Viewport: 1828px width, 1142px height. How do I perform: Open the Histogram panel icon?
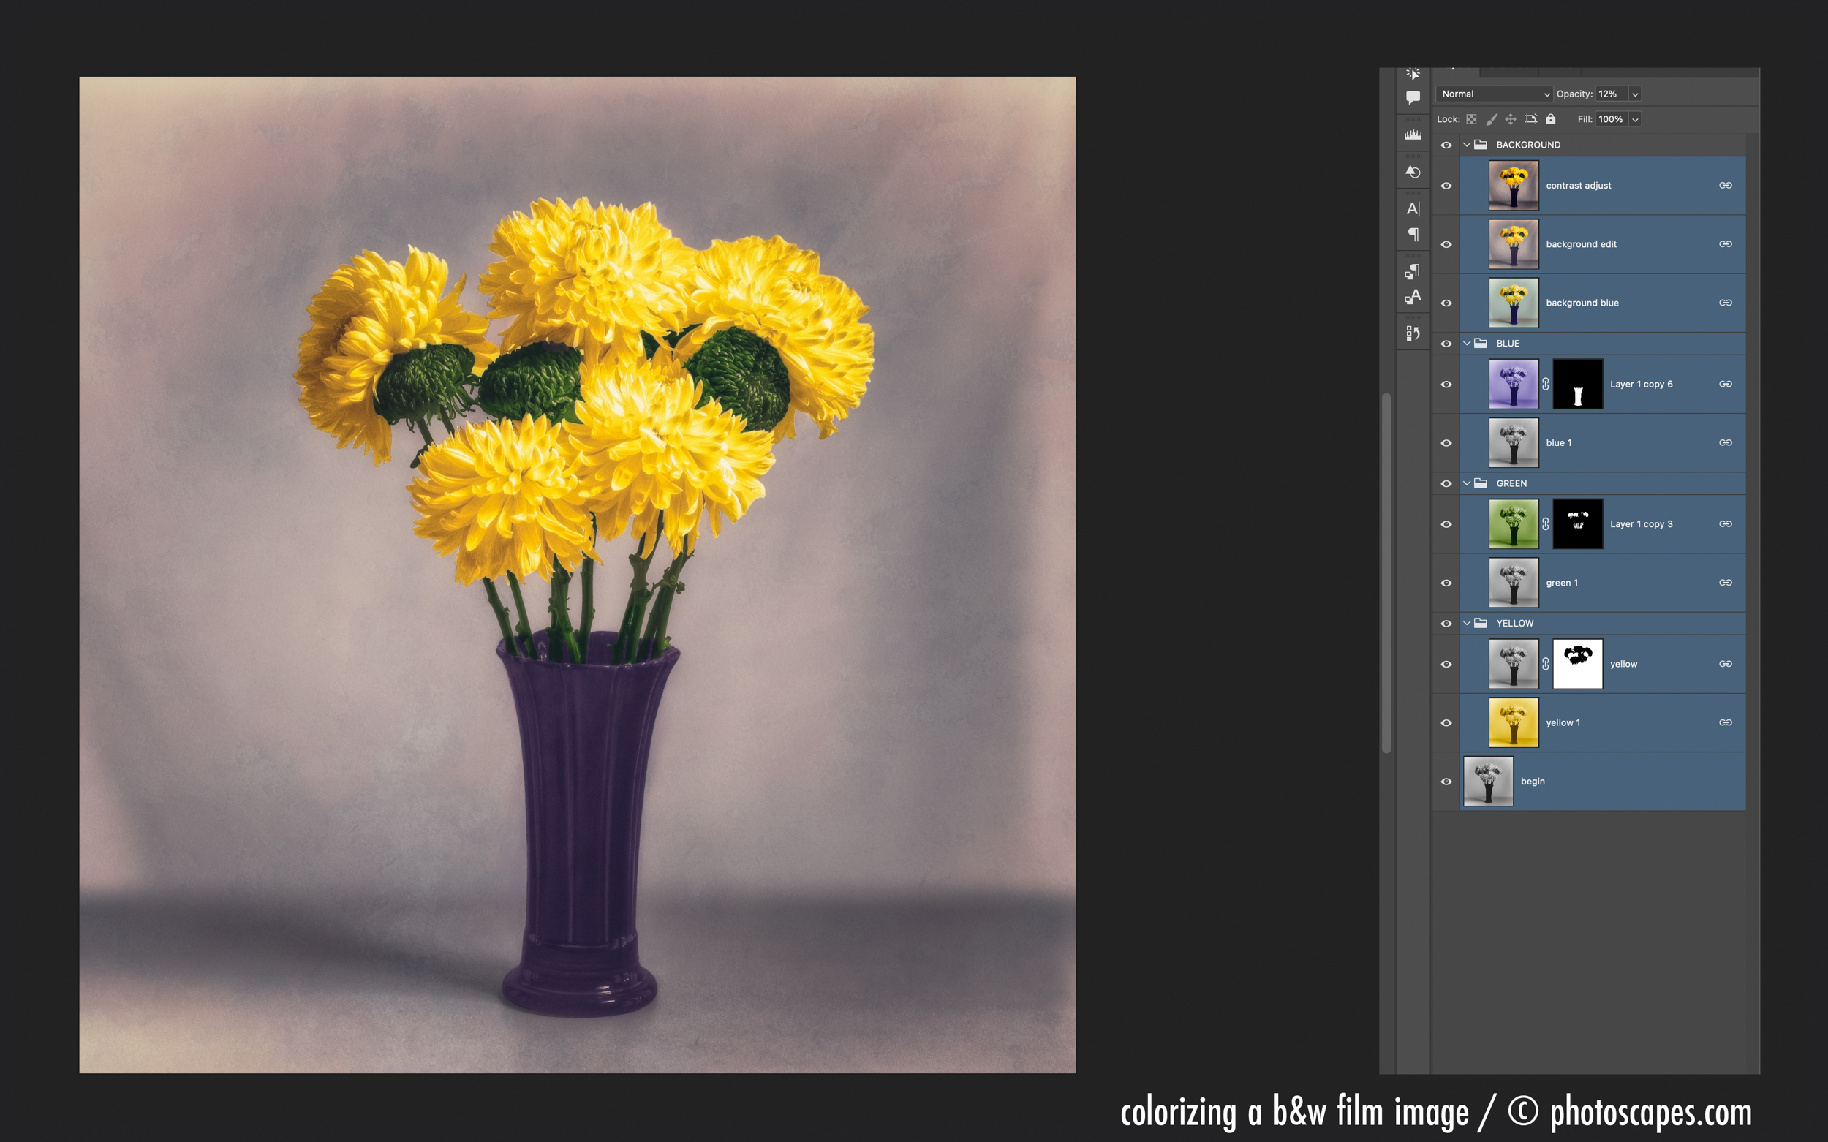click(x=1413, y=135)
